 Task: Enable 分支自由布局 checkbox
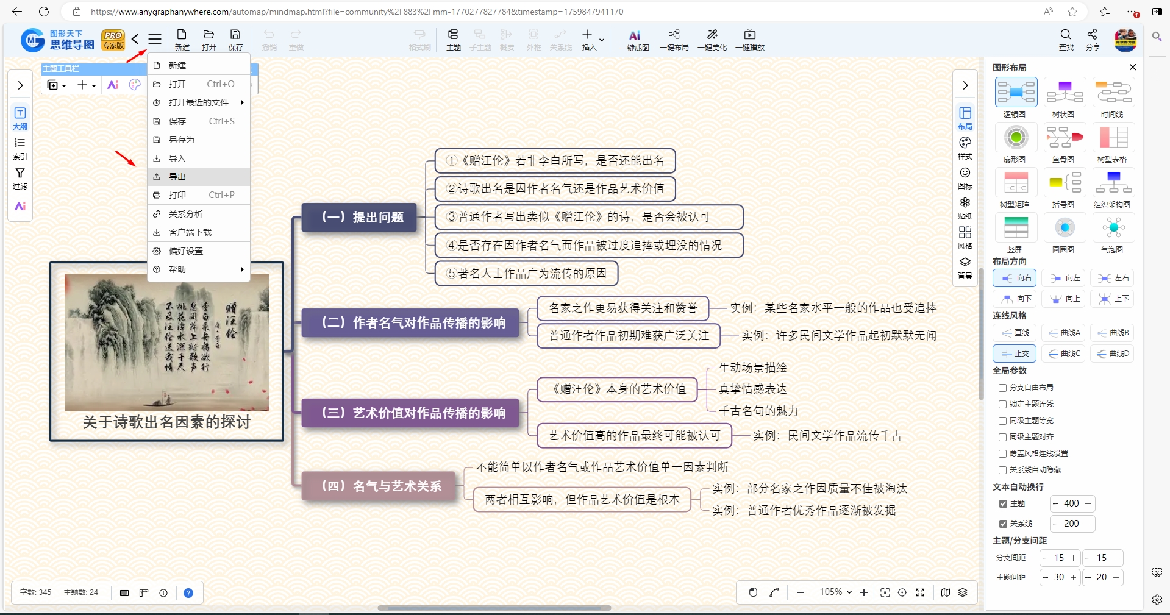point(1002,388)
